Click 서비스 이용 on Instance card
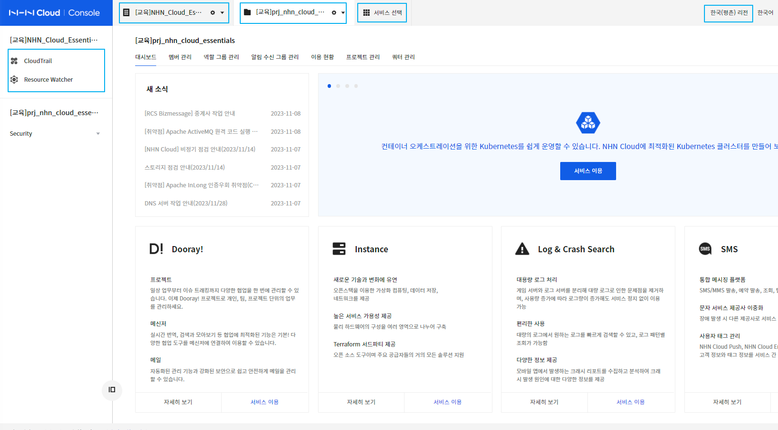 [x=448, y=402]
